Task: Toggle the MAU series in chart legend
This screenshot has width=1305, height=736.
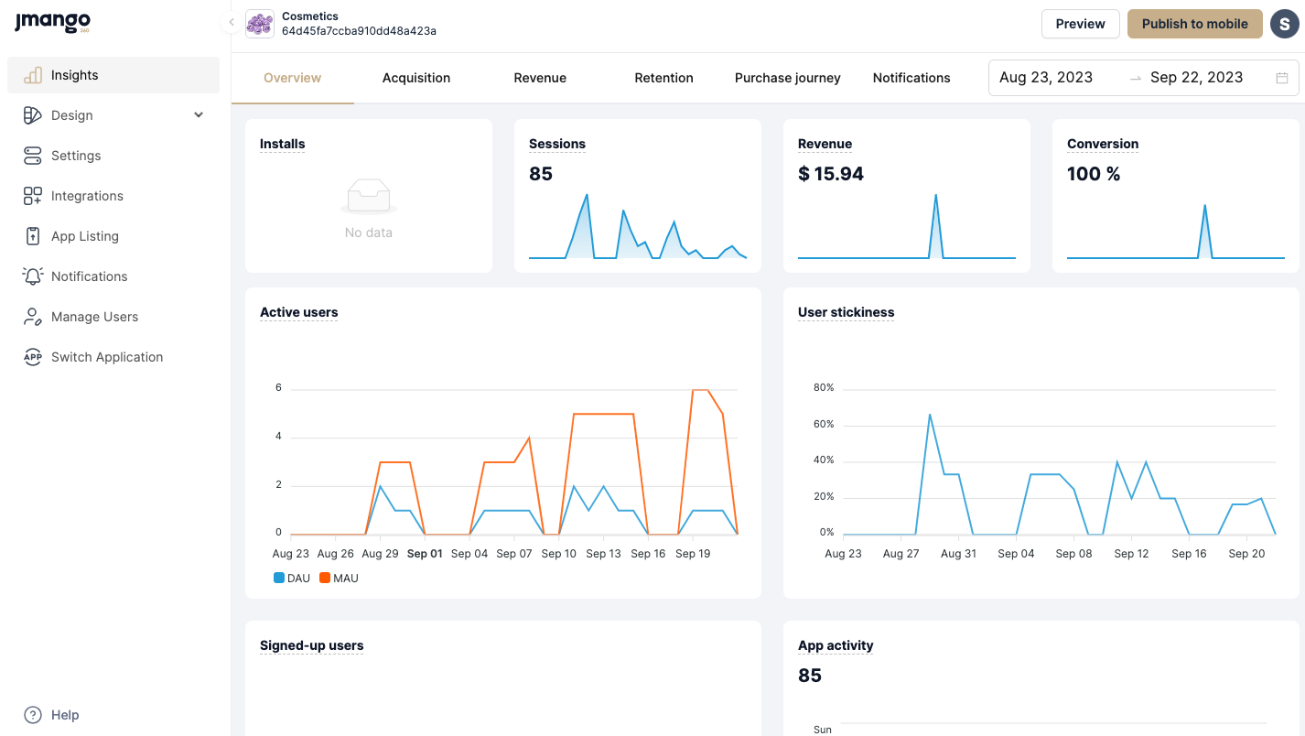Action: [339, 579]
